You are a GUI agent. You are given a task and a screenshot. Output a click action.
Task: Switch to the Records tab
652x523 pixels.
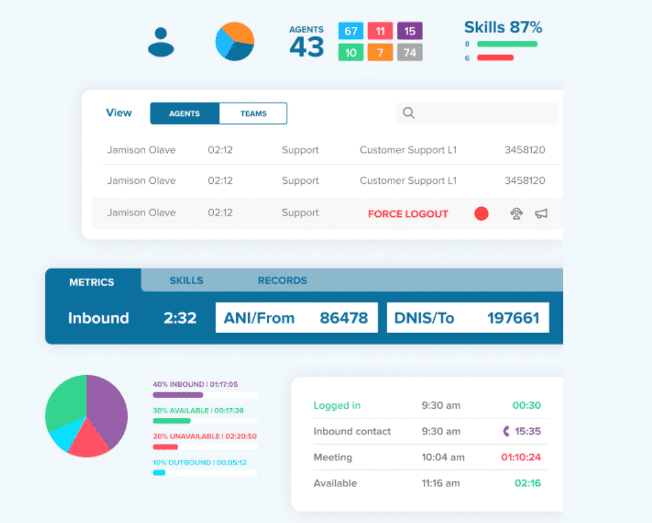282,281
